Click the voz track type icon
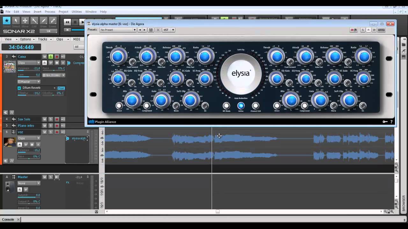 click(x=14, y=132)
